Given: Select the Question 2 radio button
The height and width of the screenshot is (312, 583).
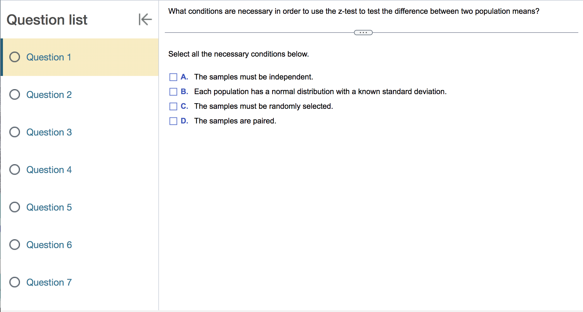Looking at the screenshot, I should pyautogui.click(x=14, y=94).
